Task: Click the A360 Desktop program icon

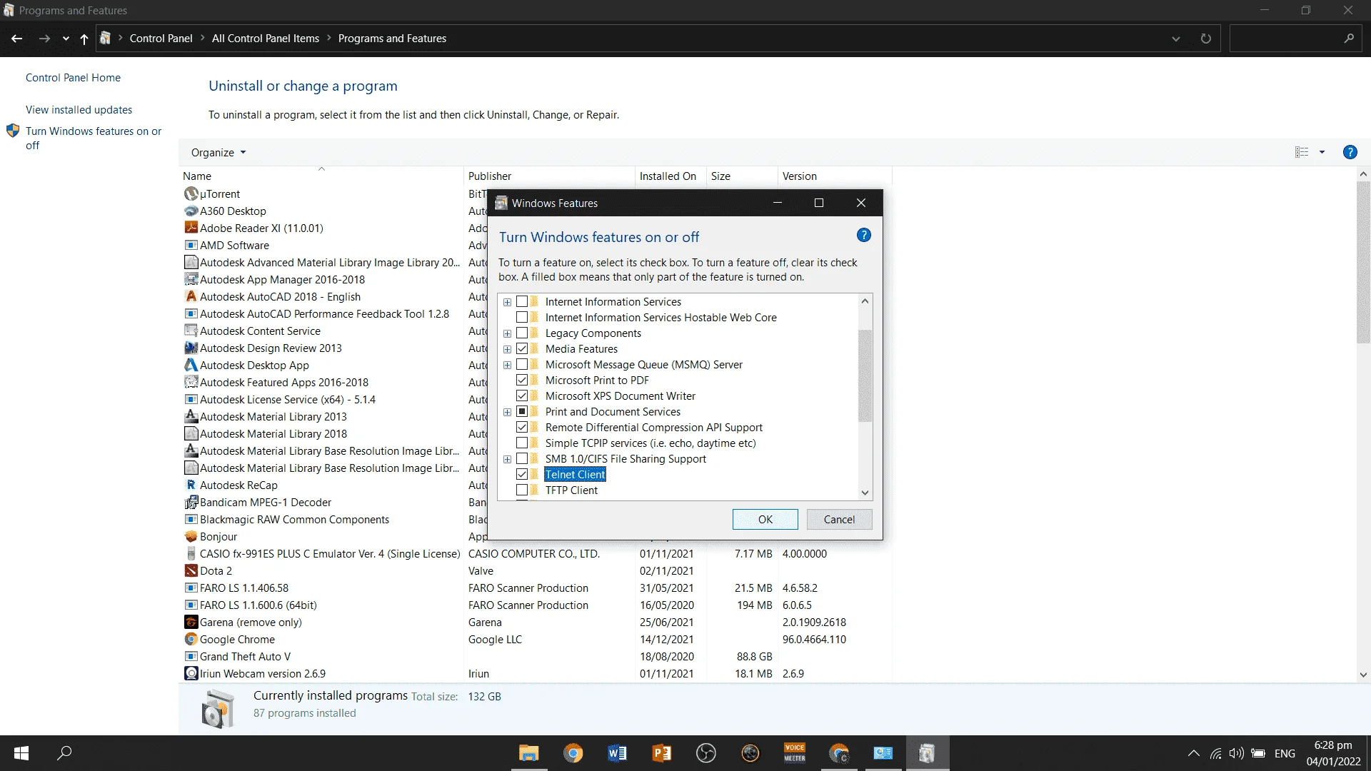Action: pos(191,211)
